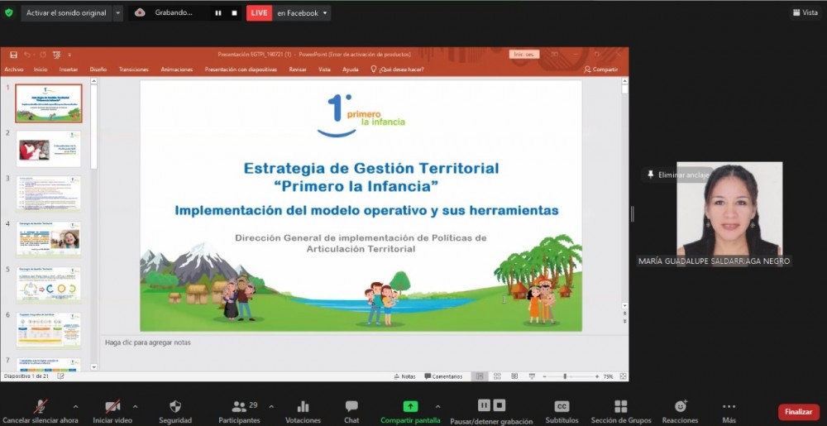827x426 pixels.
Task: Open the Diseño ribbon tab
Action: click(x=98, y=69)
